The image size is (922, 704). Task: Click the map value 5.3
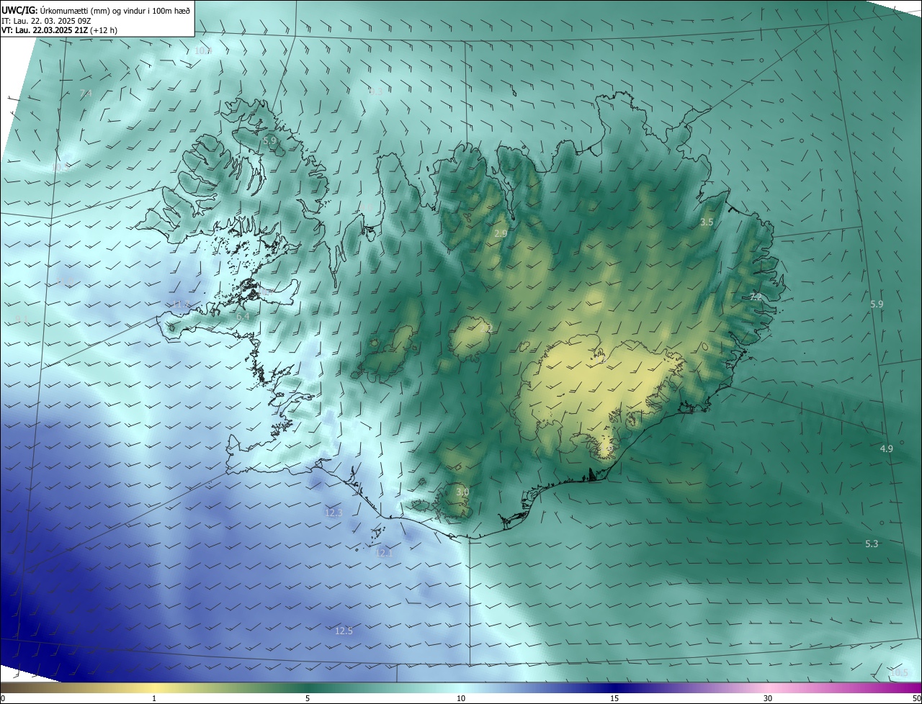(872, 543)
